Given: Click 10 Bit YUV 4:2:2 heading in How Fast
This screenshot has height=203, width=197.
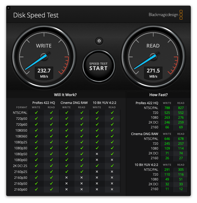Looking at the screenshot, I should click(146, 165).
